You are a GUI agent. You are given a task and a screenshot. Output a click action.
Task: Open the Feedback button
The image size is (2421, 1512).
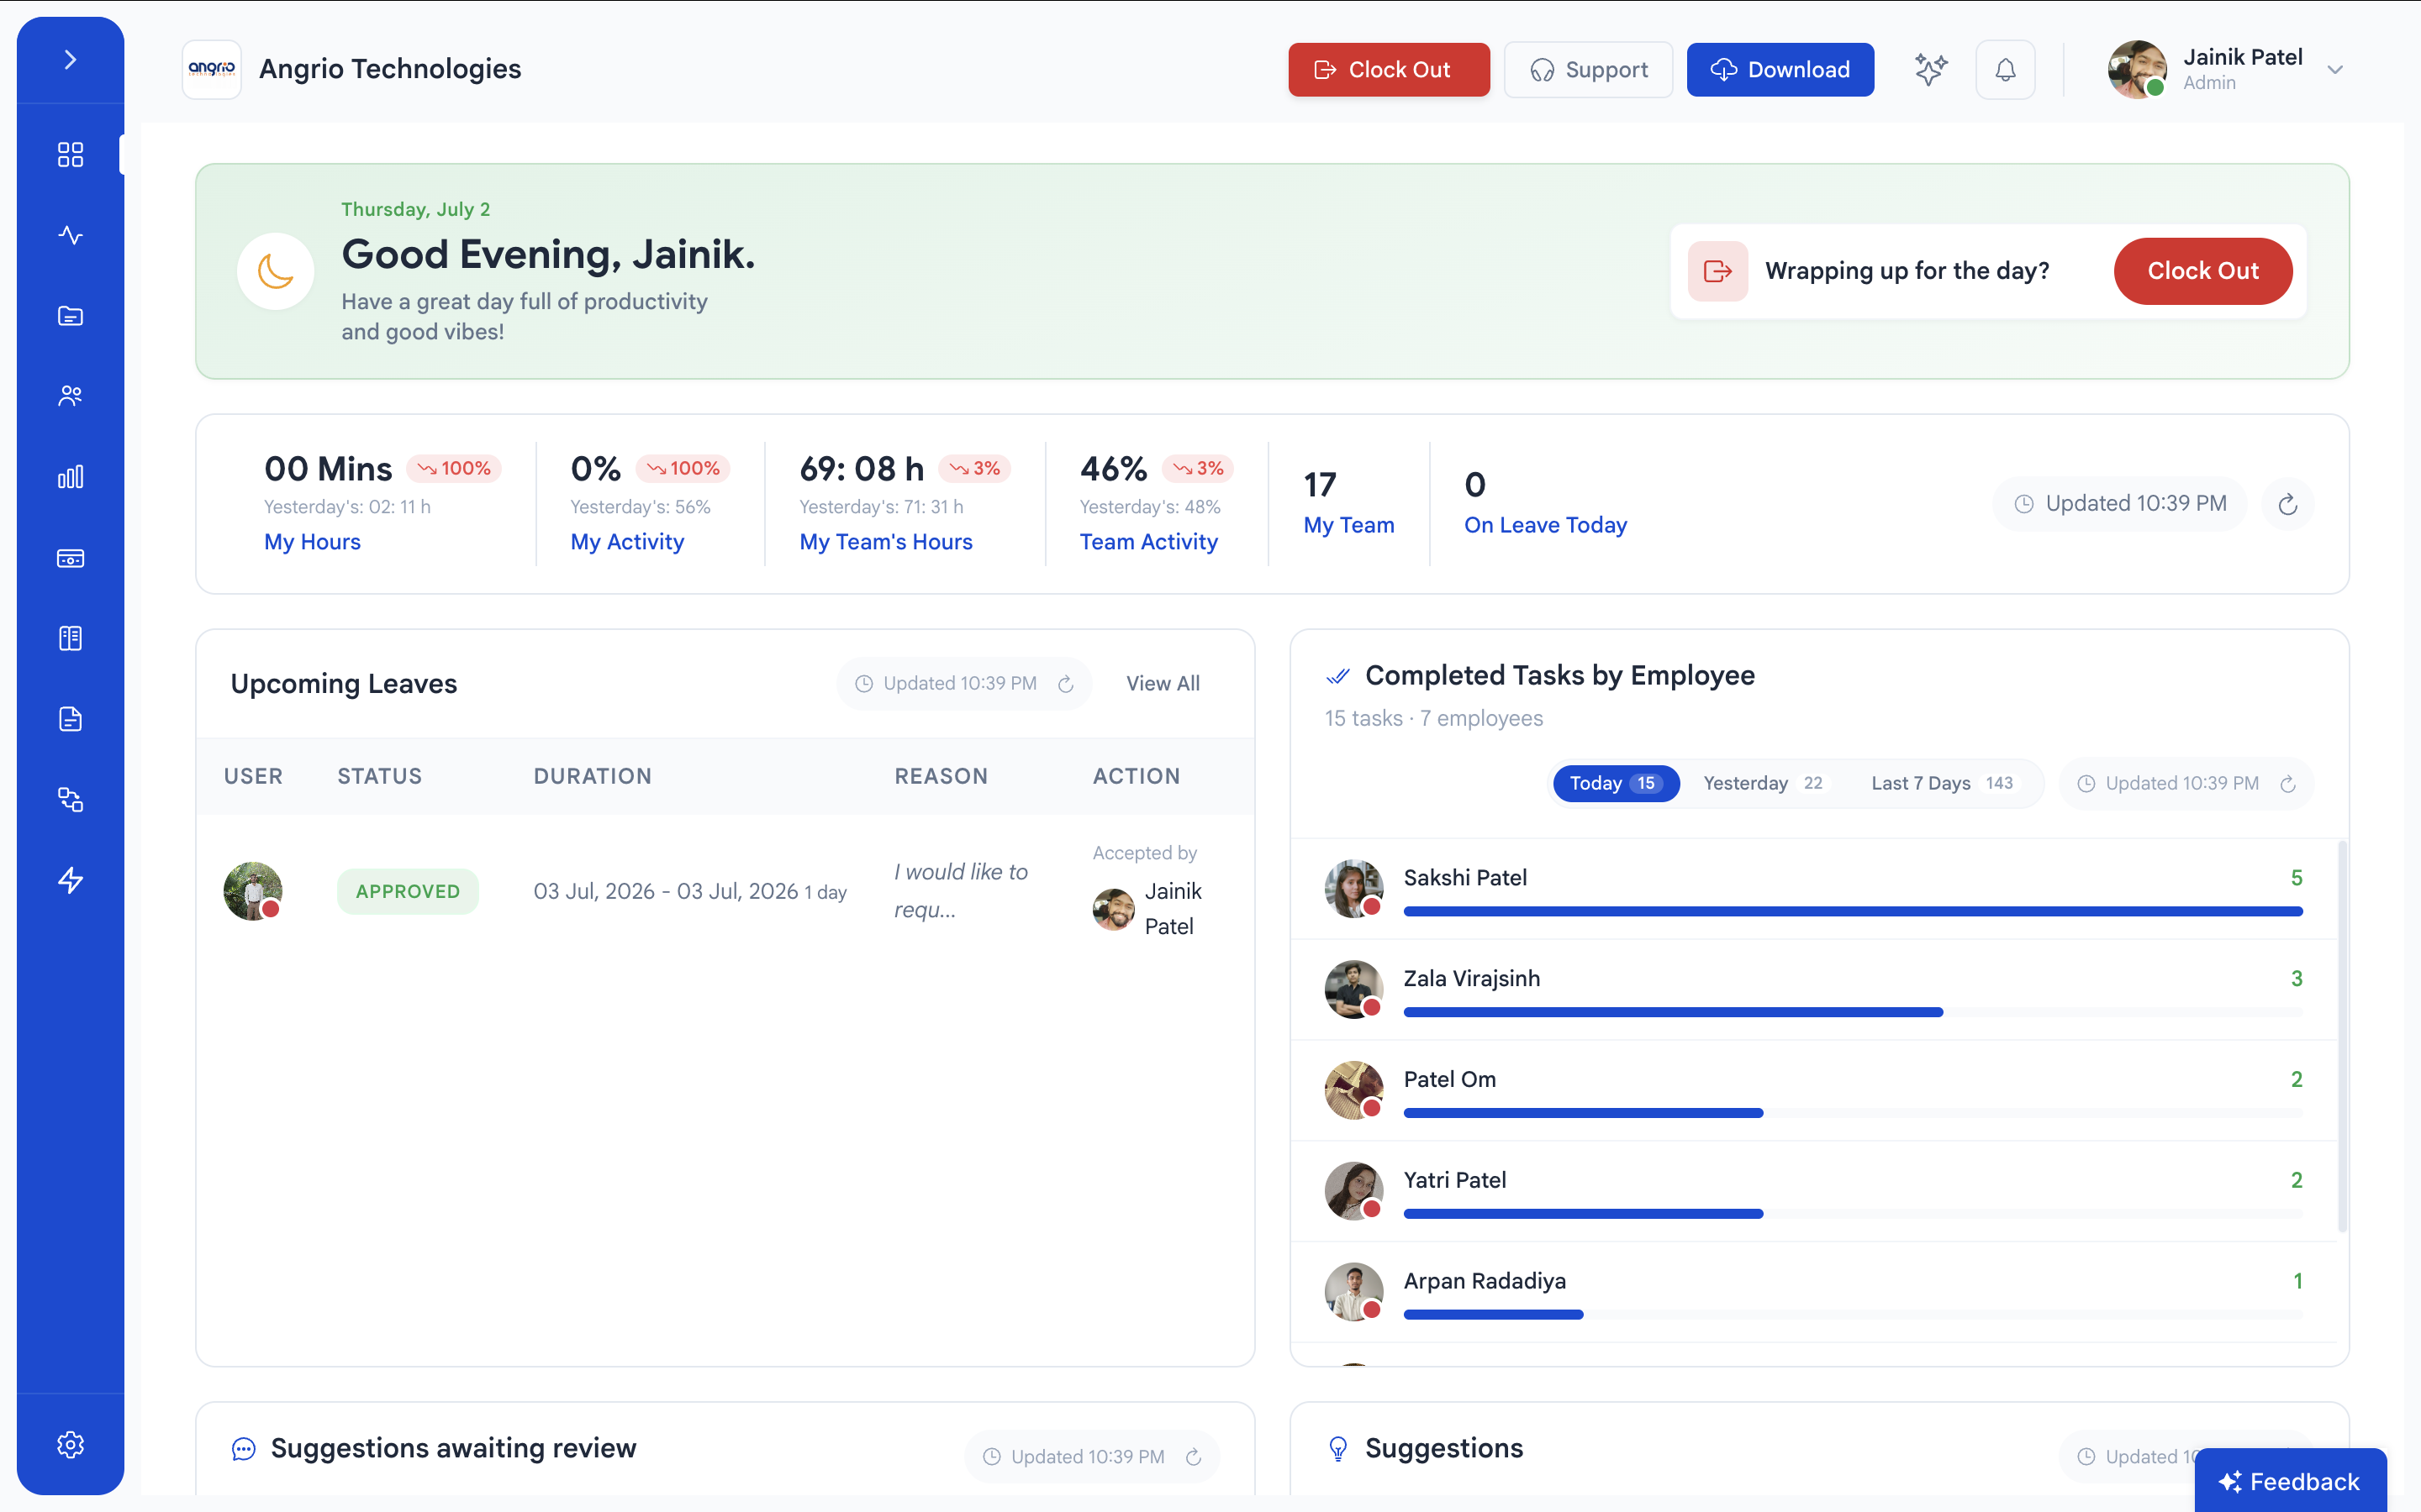2290,1481
